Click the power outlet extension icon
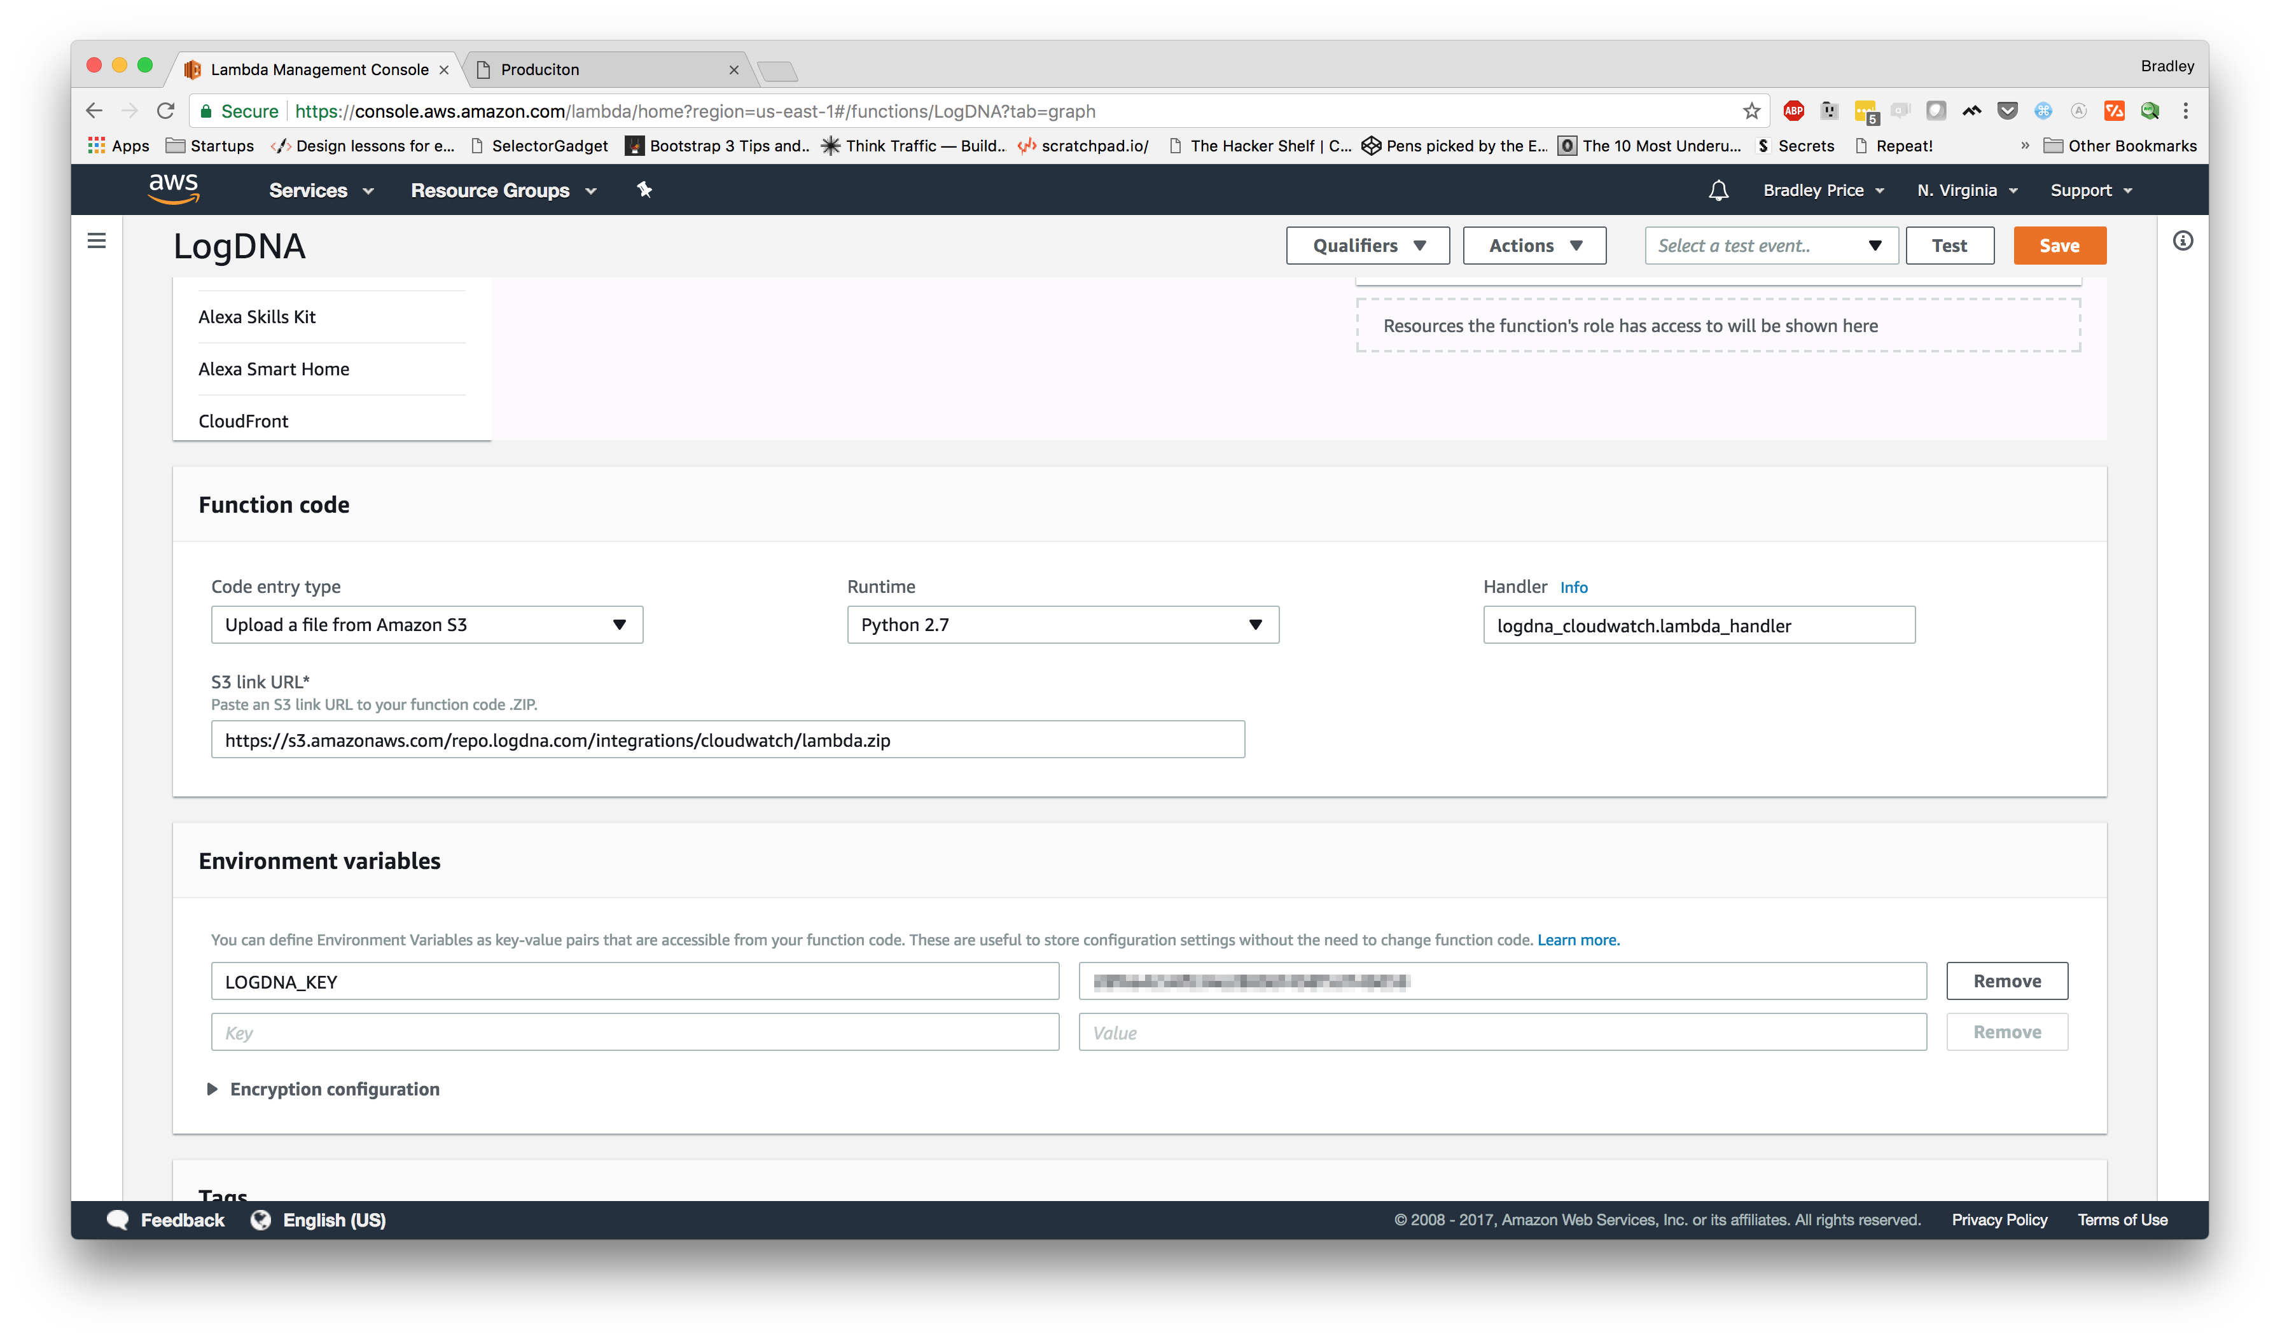The height and width of the screenshot is (1341, 2280). [x=1830, y=111]
